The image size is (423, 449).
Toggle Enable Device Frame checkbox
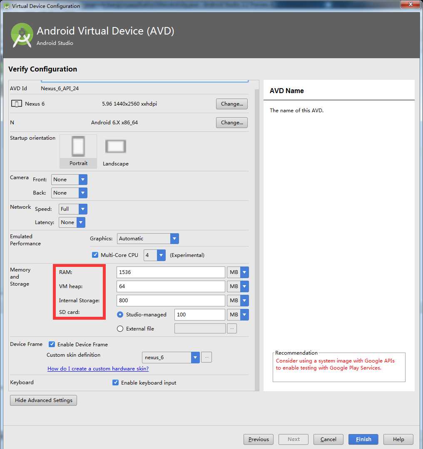[x=52, y=344]
